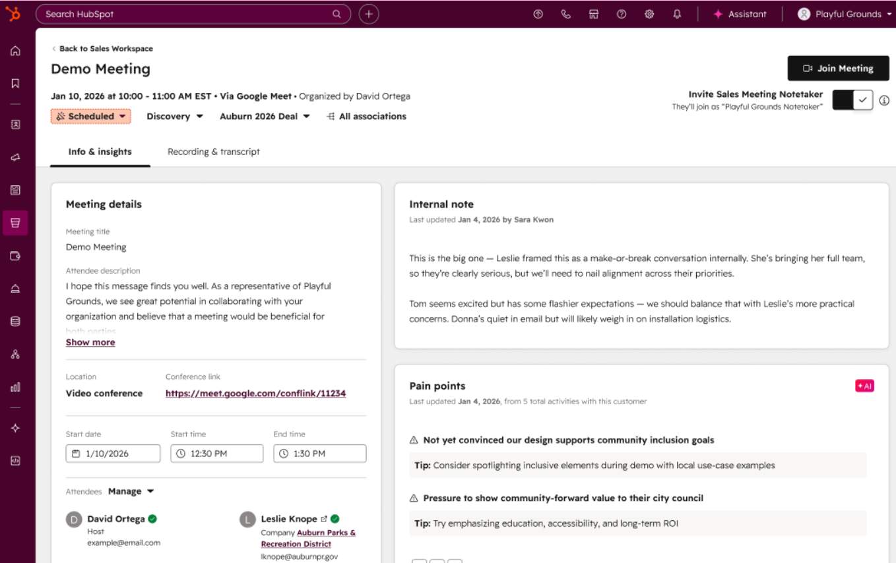
Task: Click the AI badge in Pain points card
Action: point(864,386)
